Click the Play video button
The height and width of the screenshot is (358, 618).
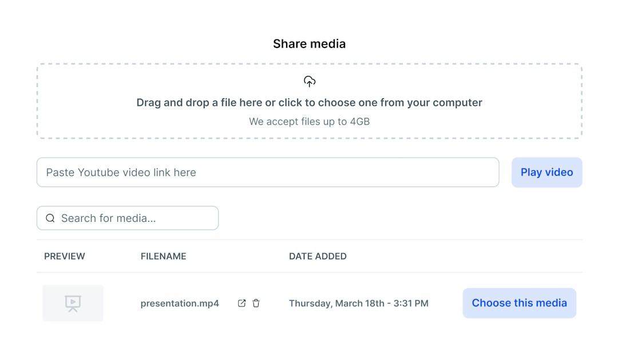[546, 173]
